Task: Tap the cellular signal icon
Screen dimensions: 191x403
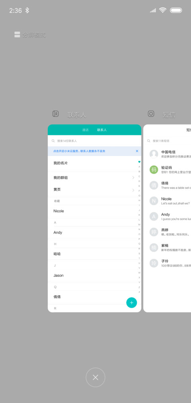Action: (x=153, y=10)
